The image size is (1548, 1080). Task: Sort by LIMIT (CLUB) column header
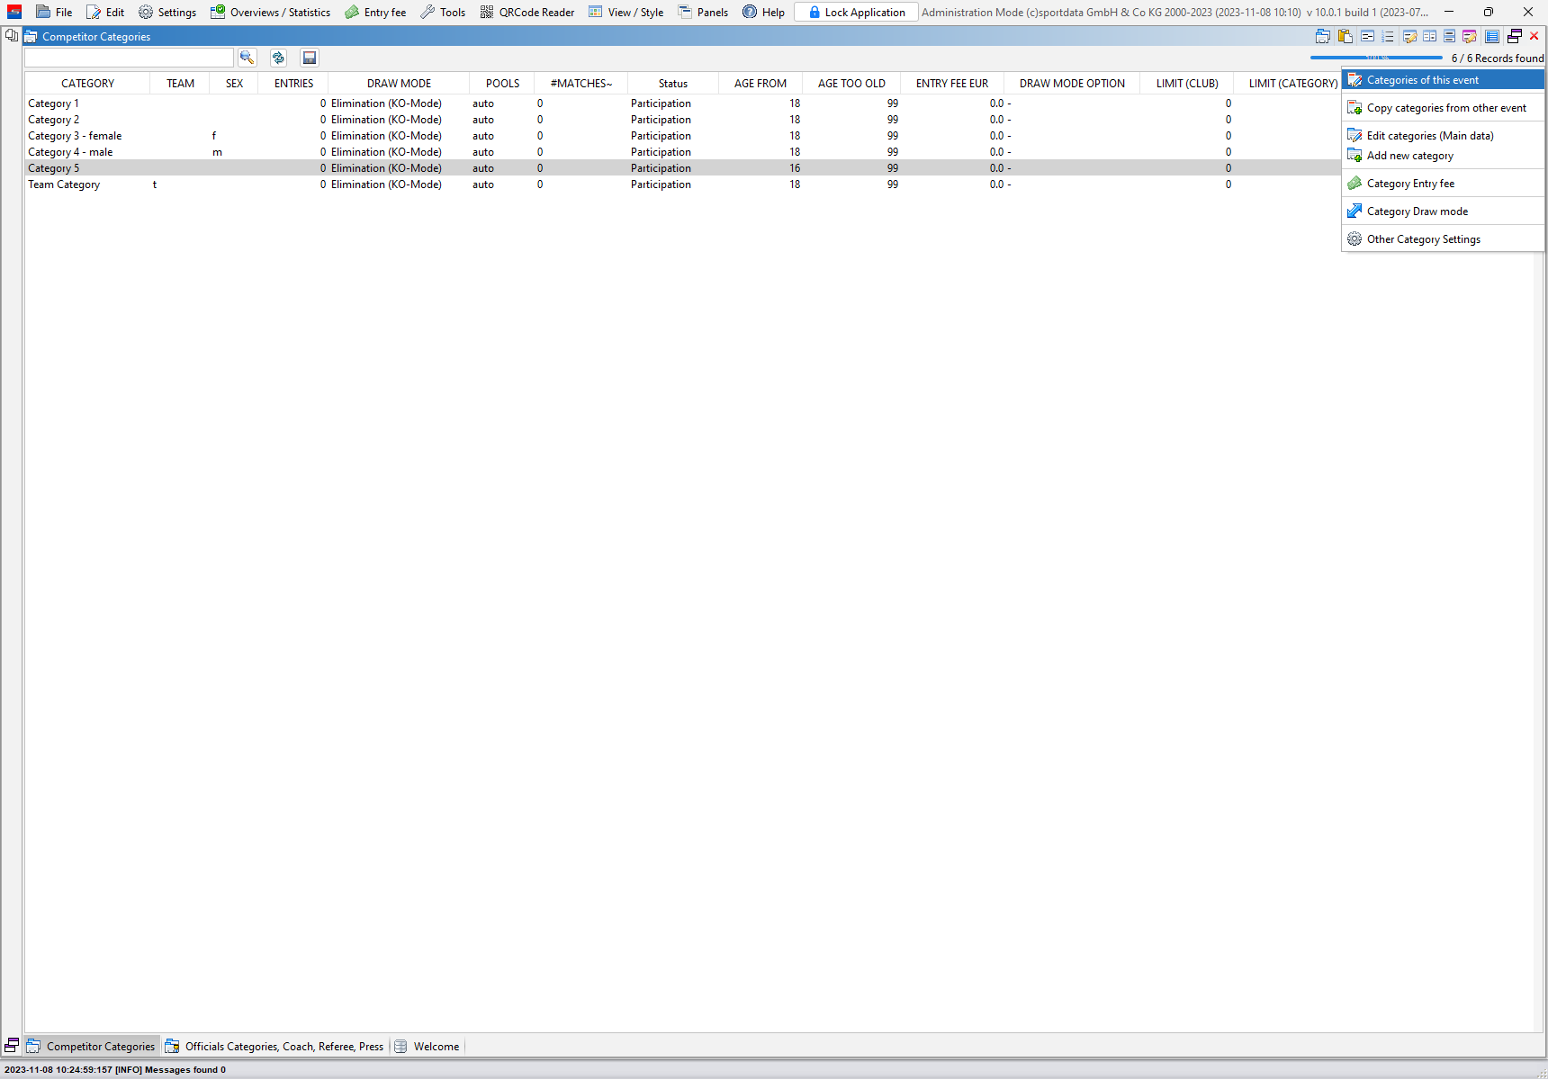[1187, 84]
